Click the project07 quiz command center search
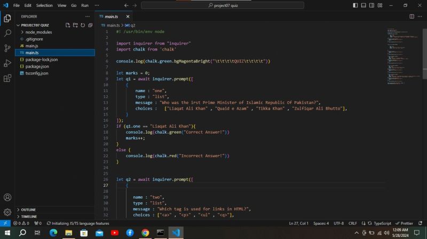Screen dimensions: 427x239 223,5
